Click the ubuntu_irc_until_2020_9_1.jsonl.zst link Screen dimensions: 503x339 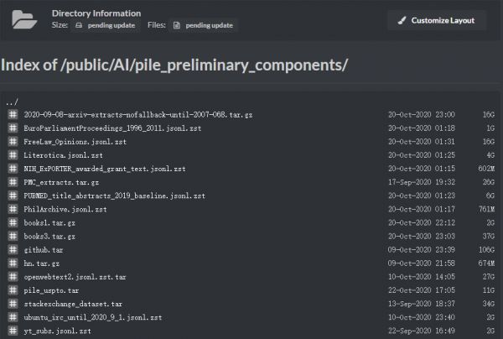click(93, 317)
